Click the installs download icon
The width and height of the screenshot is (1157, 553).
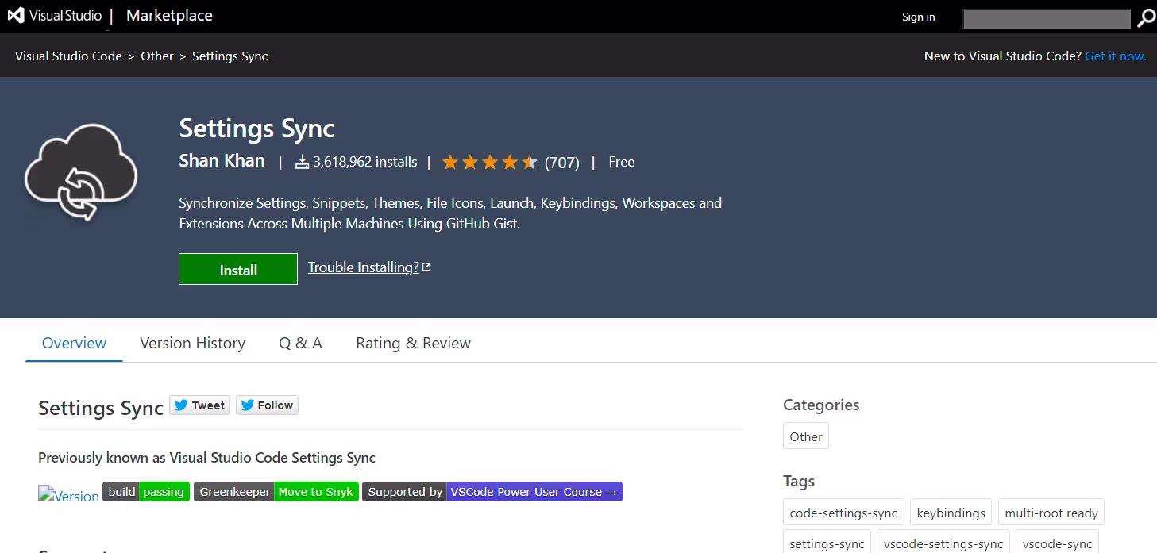[x=302, y=163]
